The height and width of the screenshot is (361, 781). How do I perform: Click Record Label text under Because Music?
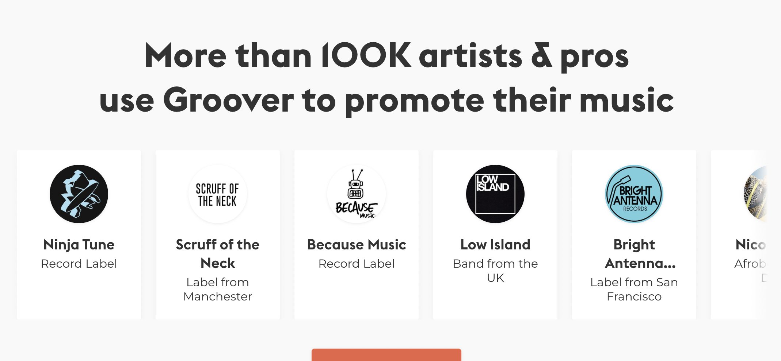coord(357,264)
